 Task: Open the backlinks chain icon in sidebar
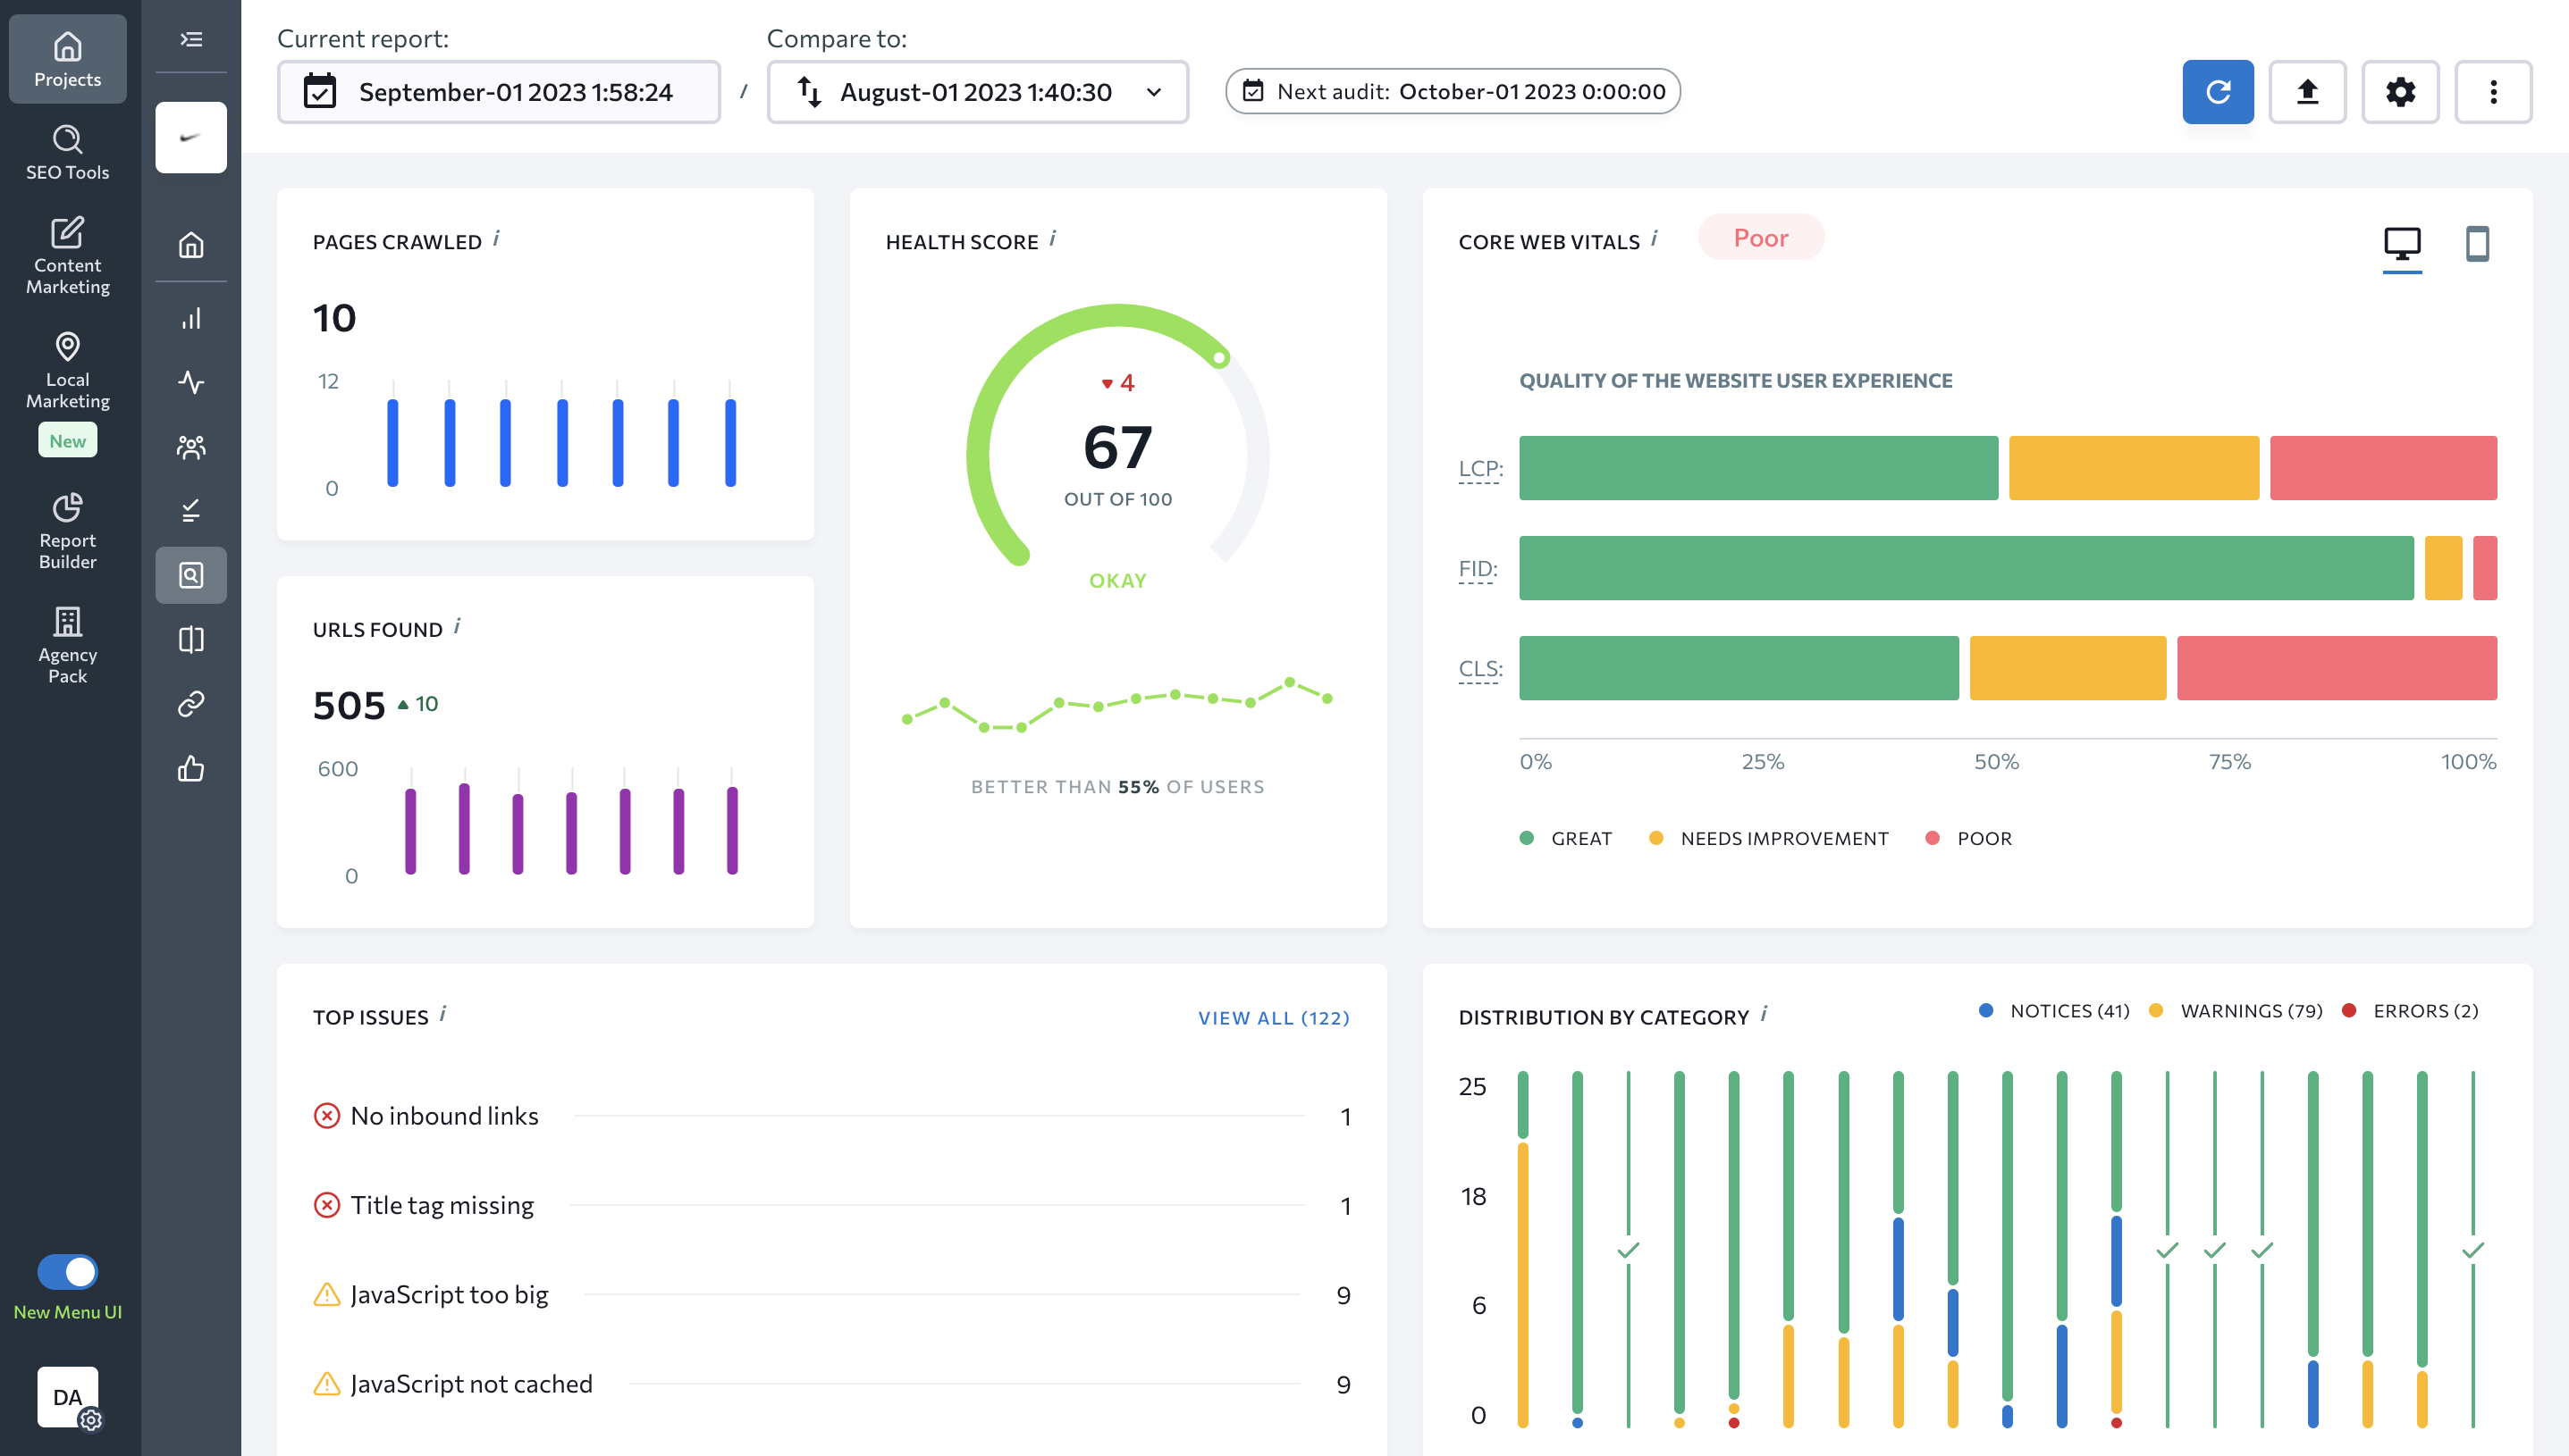[191, 704]
